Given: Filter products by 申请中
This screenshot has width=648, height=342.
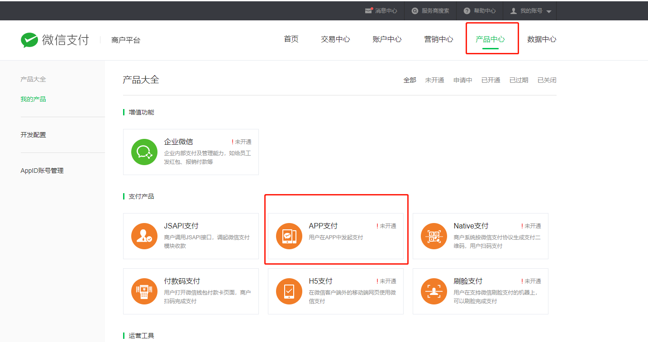Looking at the screenshot, I should click(463, 80).
